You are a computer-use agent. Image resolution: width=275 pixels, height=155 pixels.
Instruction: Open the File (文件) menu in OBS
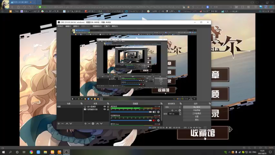click(60, 26)
